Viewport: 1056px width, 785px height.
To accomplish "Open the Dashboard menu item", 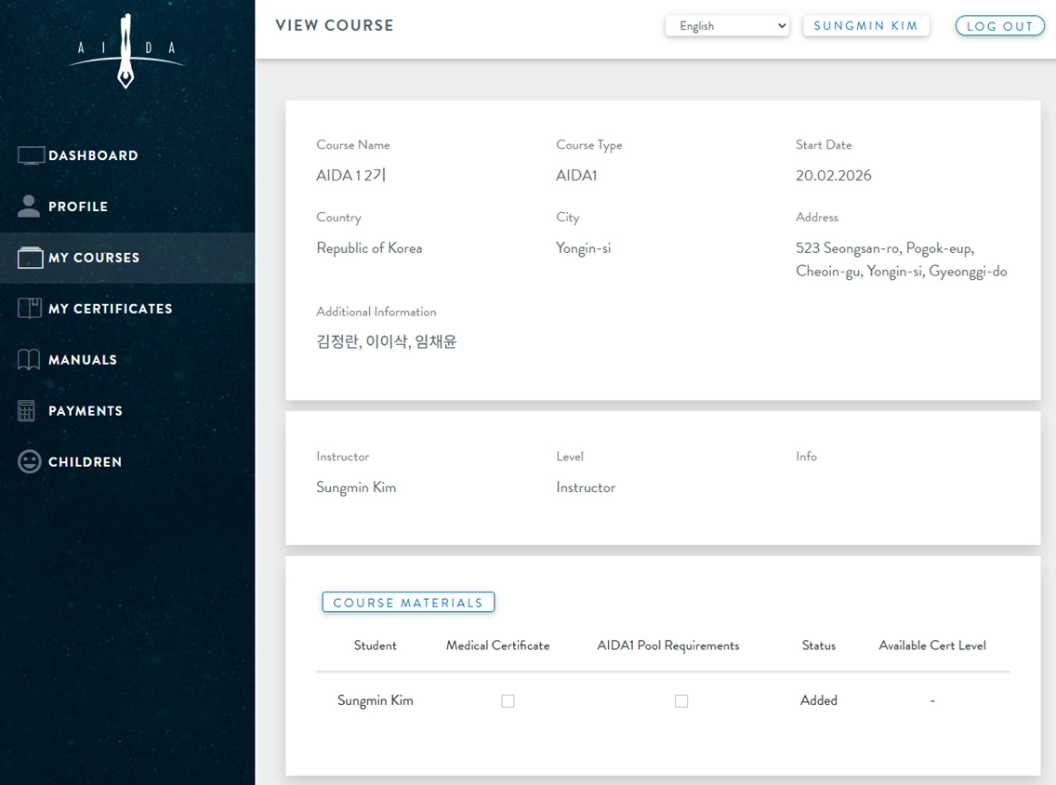I will pyautogui.click(x=127, y=155).
